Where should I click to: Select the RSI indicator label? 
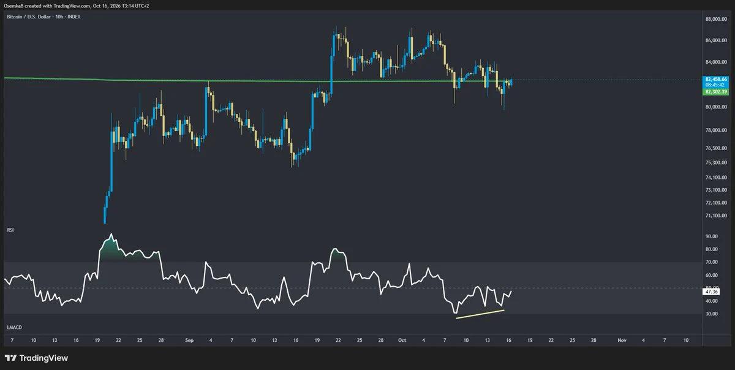click(11, 230)
